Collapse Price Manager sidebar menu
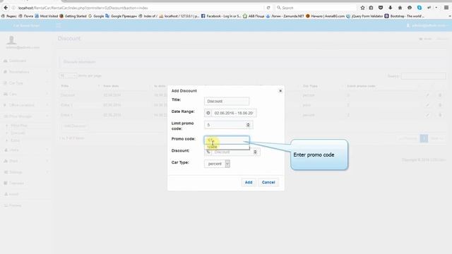Screen dimensions: 452x254 (x=25, y=116)
